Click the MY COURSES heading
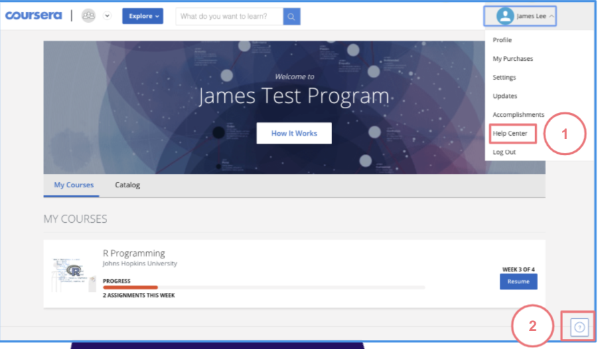Image resolution: width=600 pixels, height=349 pixels. [76, 219]
